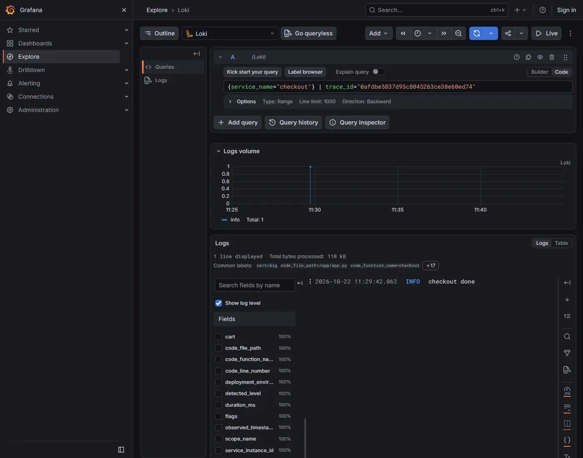
Task: Run query with the refresh icon
Action: point(477,33)
